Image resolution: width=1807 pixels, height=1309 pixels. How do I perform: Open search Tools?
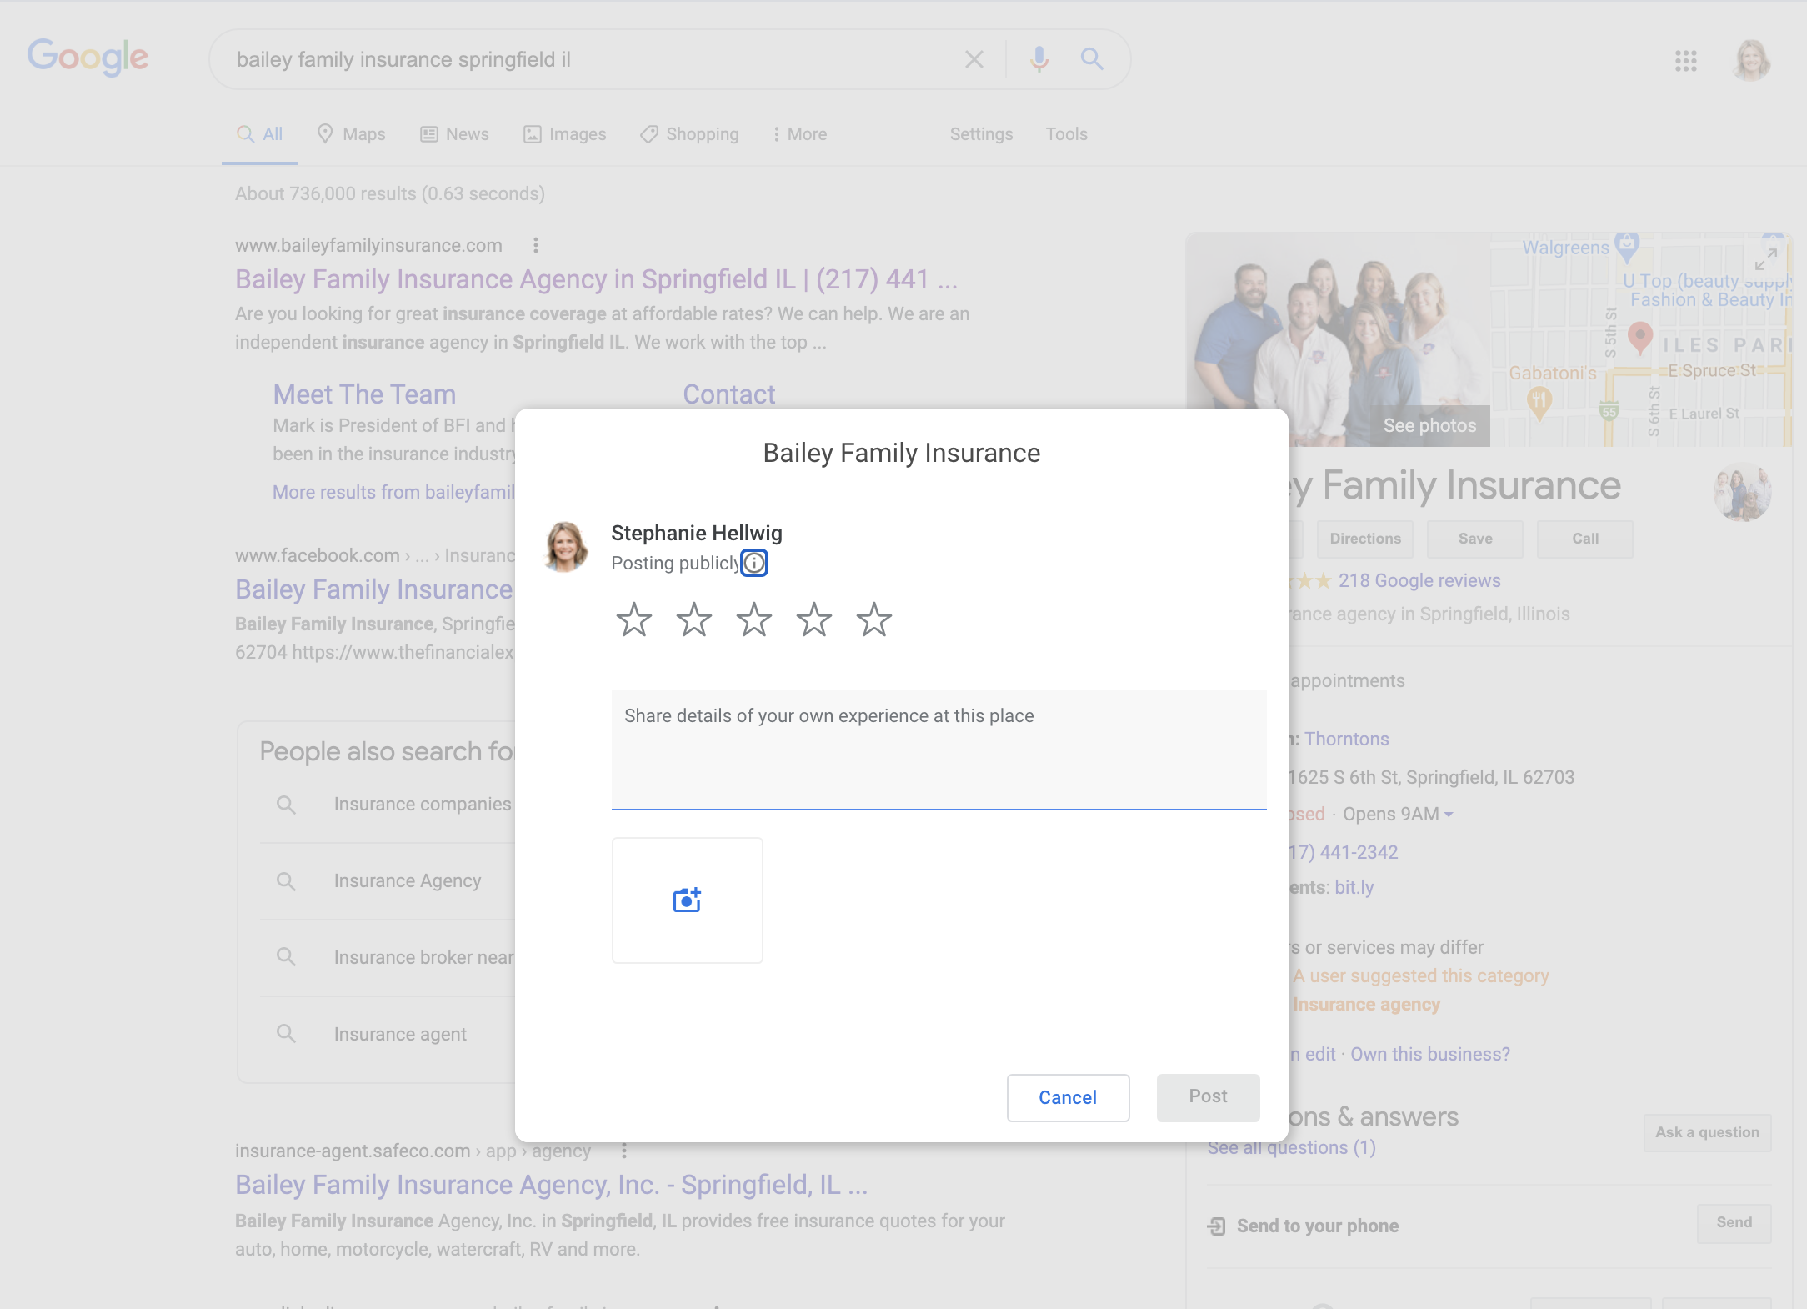click(1066, 134)
